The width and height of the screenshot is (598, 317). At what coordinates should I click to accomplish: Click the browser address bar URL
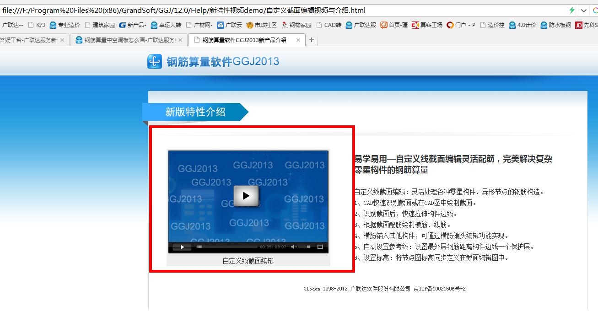(x=184, y=10)
